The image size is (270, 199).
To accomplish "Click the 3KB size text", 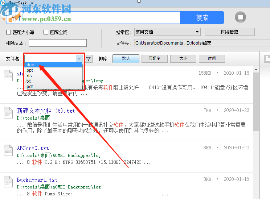I will pos(207,179).
